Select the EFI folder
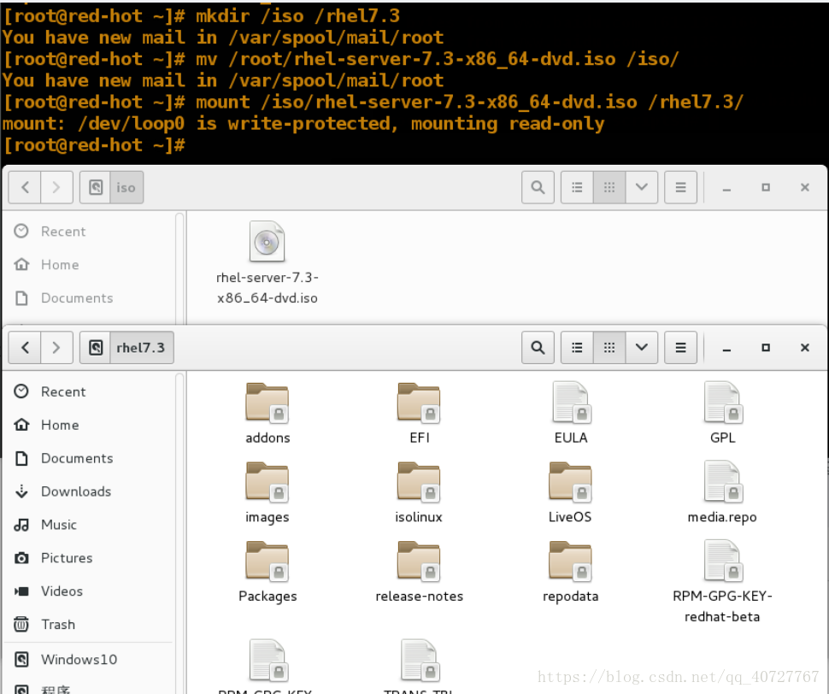 (x=420, y=413)
